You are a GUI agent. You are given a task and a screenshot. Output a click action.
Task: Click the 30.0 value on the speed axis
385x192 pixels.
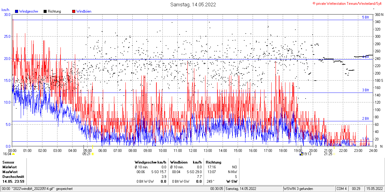[7, 14]
